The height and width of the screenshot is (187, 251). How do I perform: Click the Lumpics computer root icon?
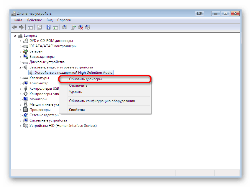20,35
